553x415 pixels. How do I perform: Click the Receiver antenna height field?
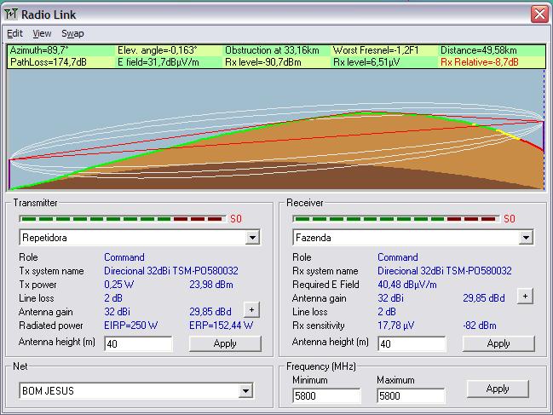(x=412, y=343)
